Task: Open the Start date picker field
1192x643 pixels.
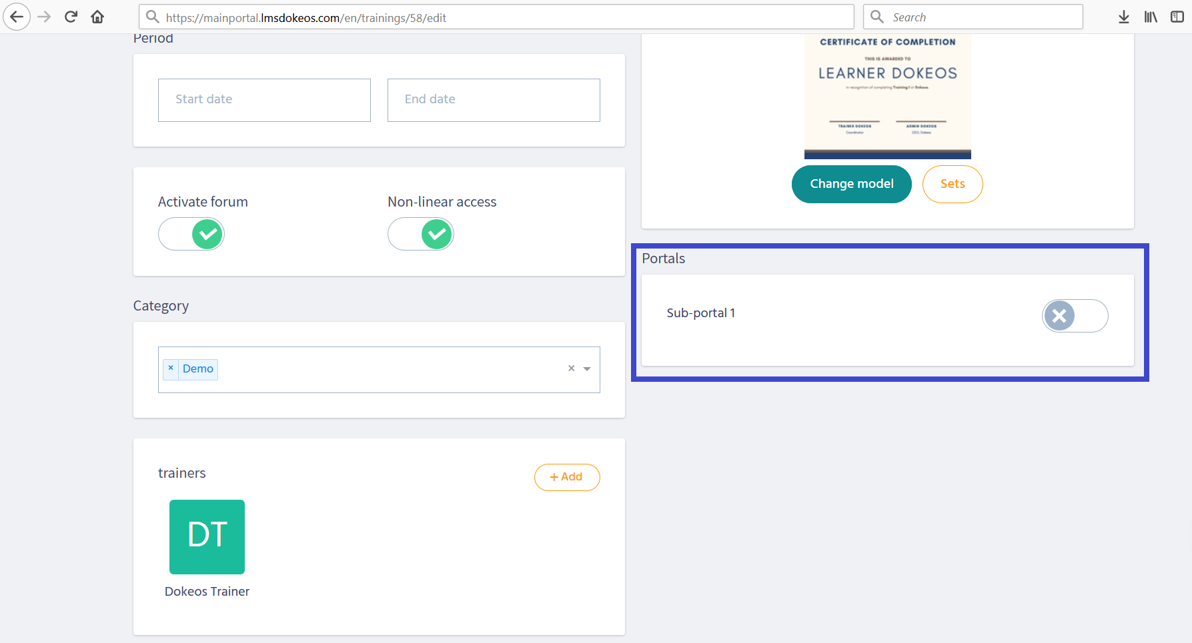Action: click(264, 100)
